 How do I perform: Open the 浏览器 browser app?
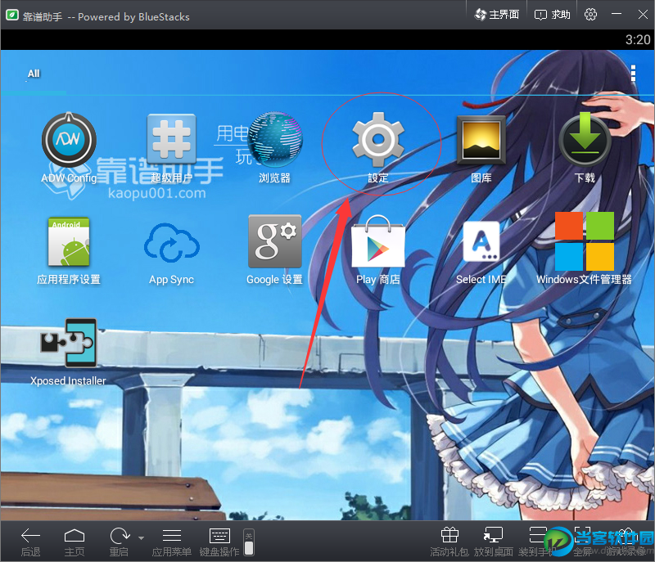274,147
